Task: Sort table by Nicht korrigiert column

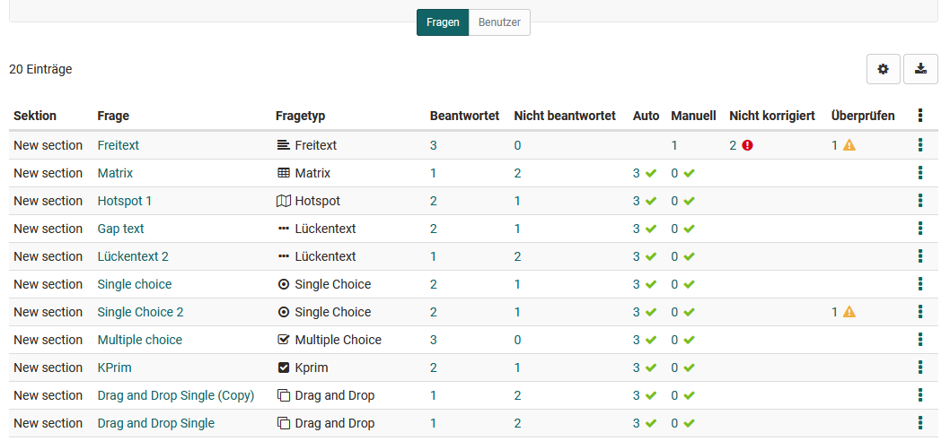Action: 771,116
